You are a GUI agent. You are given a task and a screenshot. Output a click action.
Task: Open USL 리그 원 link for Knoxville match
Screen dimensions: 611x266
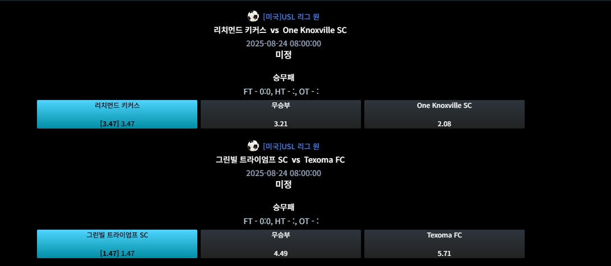(x=291, y=17)
